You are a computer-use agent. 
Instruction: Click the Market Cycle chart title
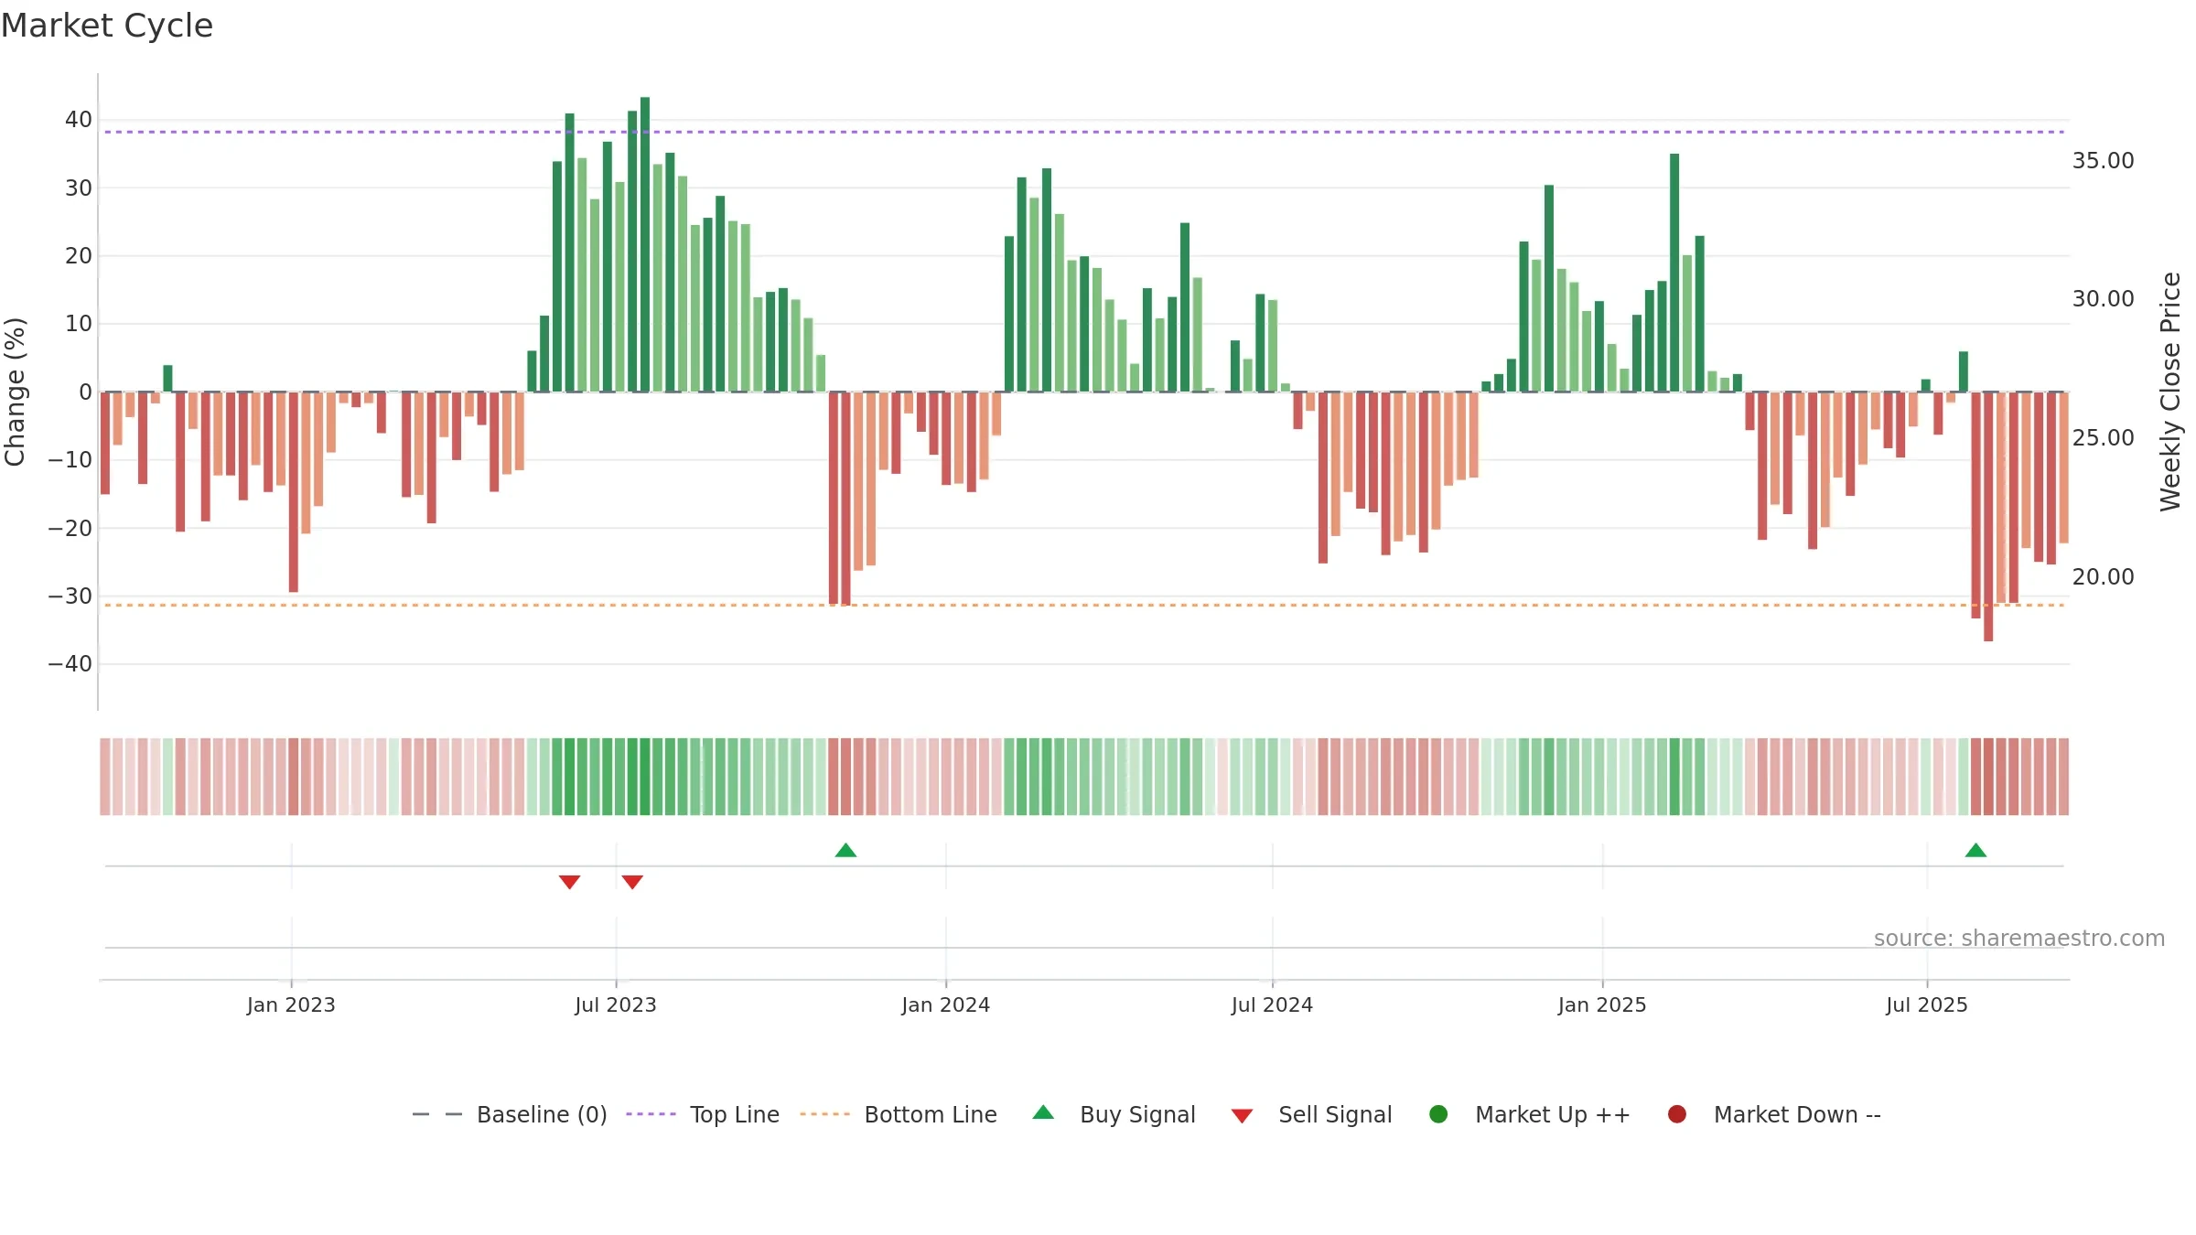(107, 26)
